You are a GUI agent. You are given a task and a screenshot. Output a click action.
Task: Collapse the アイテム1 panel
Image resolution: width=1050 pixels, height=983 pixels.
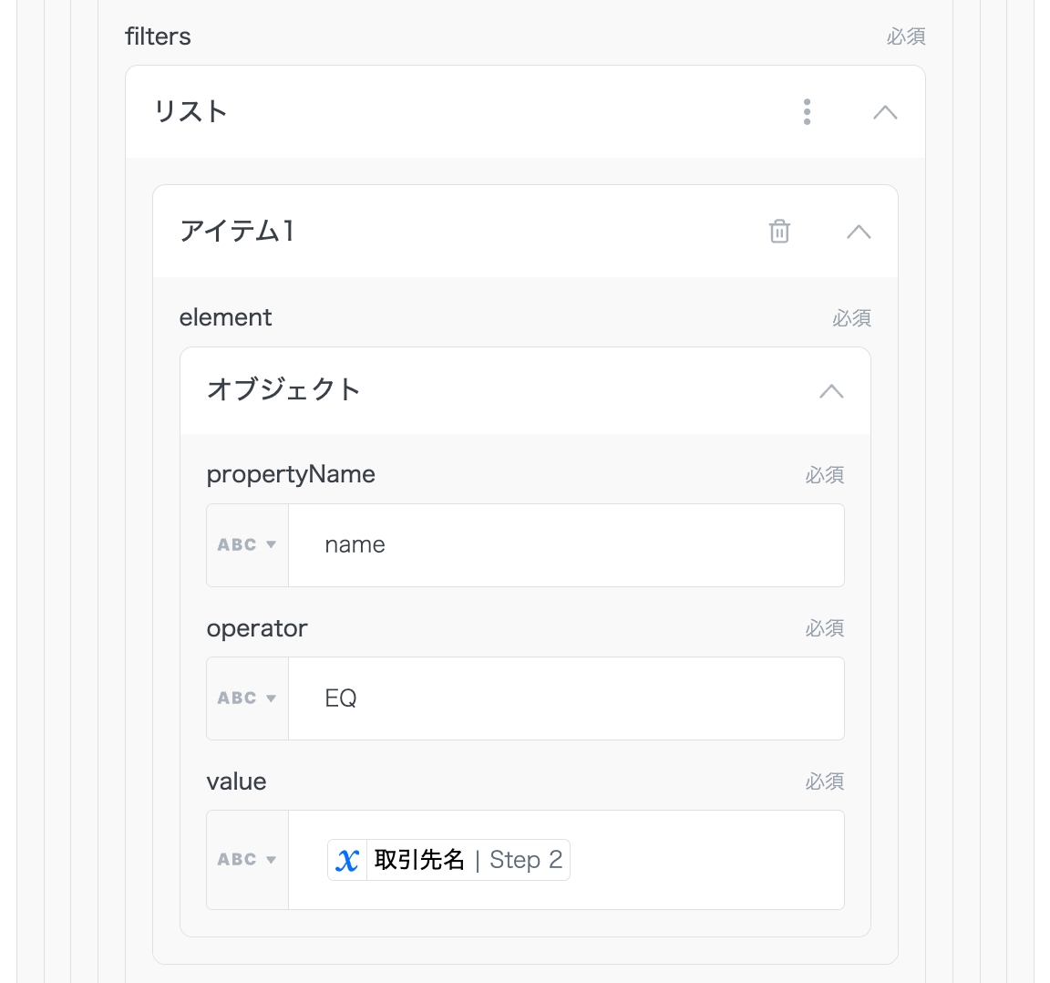click(858, 232)
